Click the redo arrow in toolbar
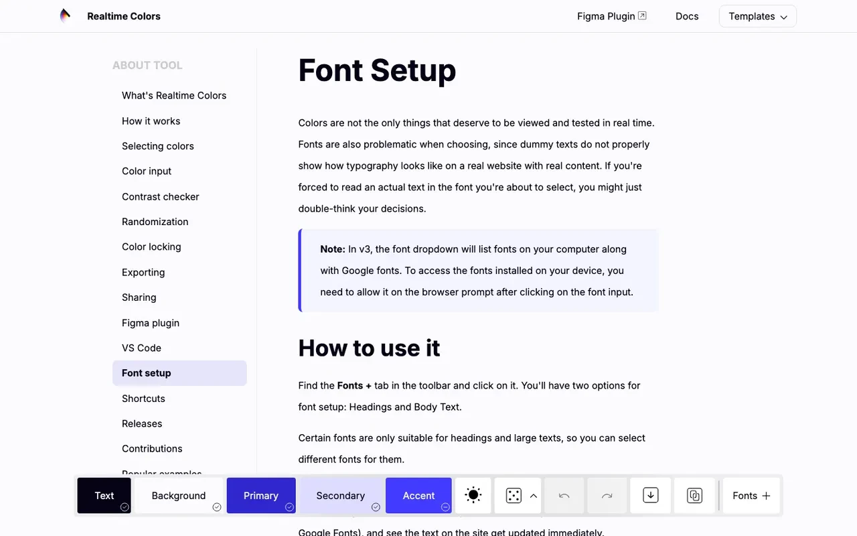Image resolution: width=857 pixels, height=536 pixels. click(x=607, y=496)
